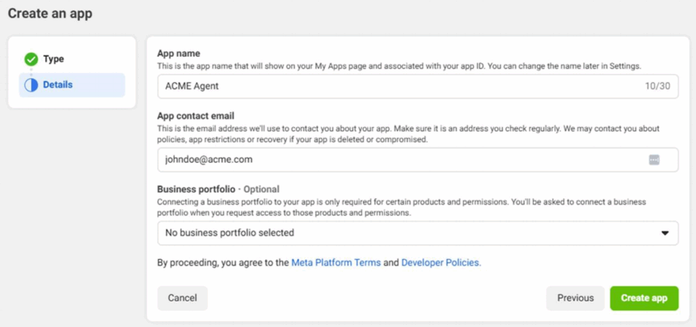This screenshot has height=327, width=696.
Task: Click the 'Optional' text next to Business portfolio
Action: tap(261, 189)
